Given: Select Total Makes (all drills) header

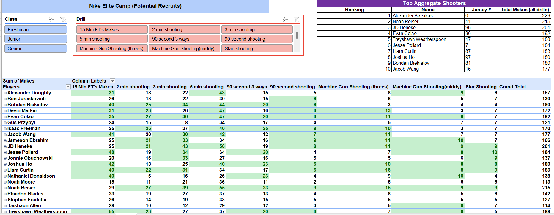Looking at the screenshot, I should 525,10.
